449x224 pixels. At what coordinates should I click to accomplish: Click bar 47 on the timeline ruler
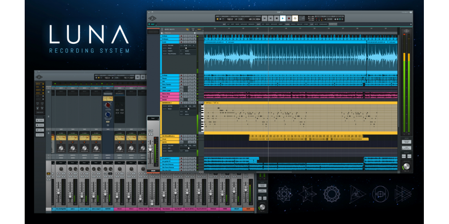(x=272, y=29)
